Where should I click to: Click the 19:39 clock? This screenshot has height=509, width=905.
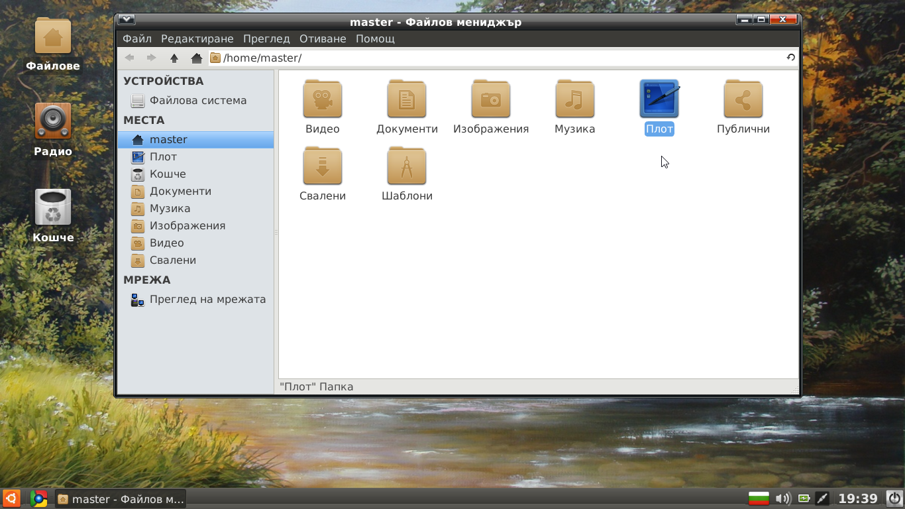point(858,498)
